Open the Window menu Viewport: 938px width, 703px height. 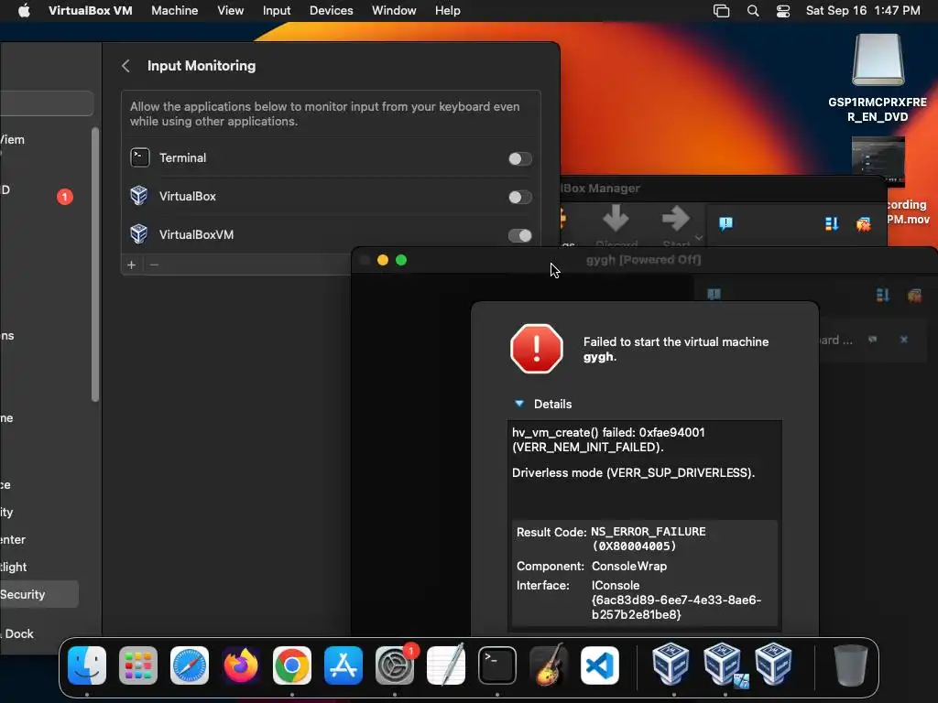(x=394, y=11)
